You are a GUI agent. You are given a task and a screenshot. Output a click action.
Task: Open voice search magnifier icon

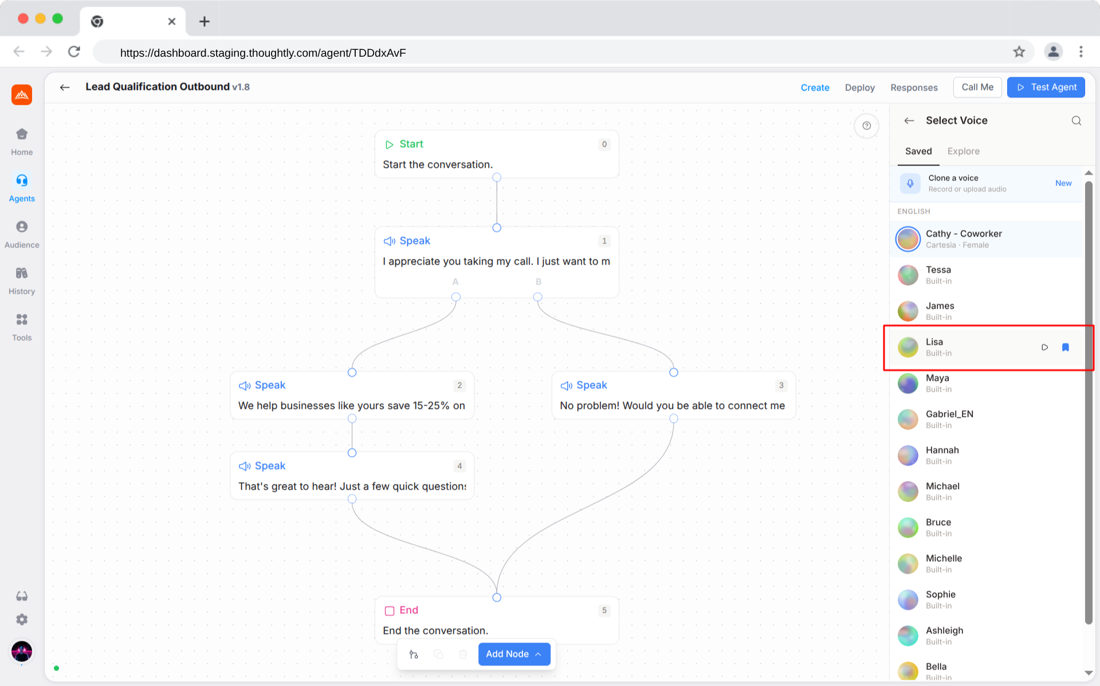click(1076, 120)
